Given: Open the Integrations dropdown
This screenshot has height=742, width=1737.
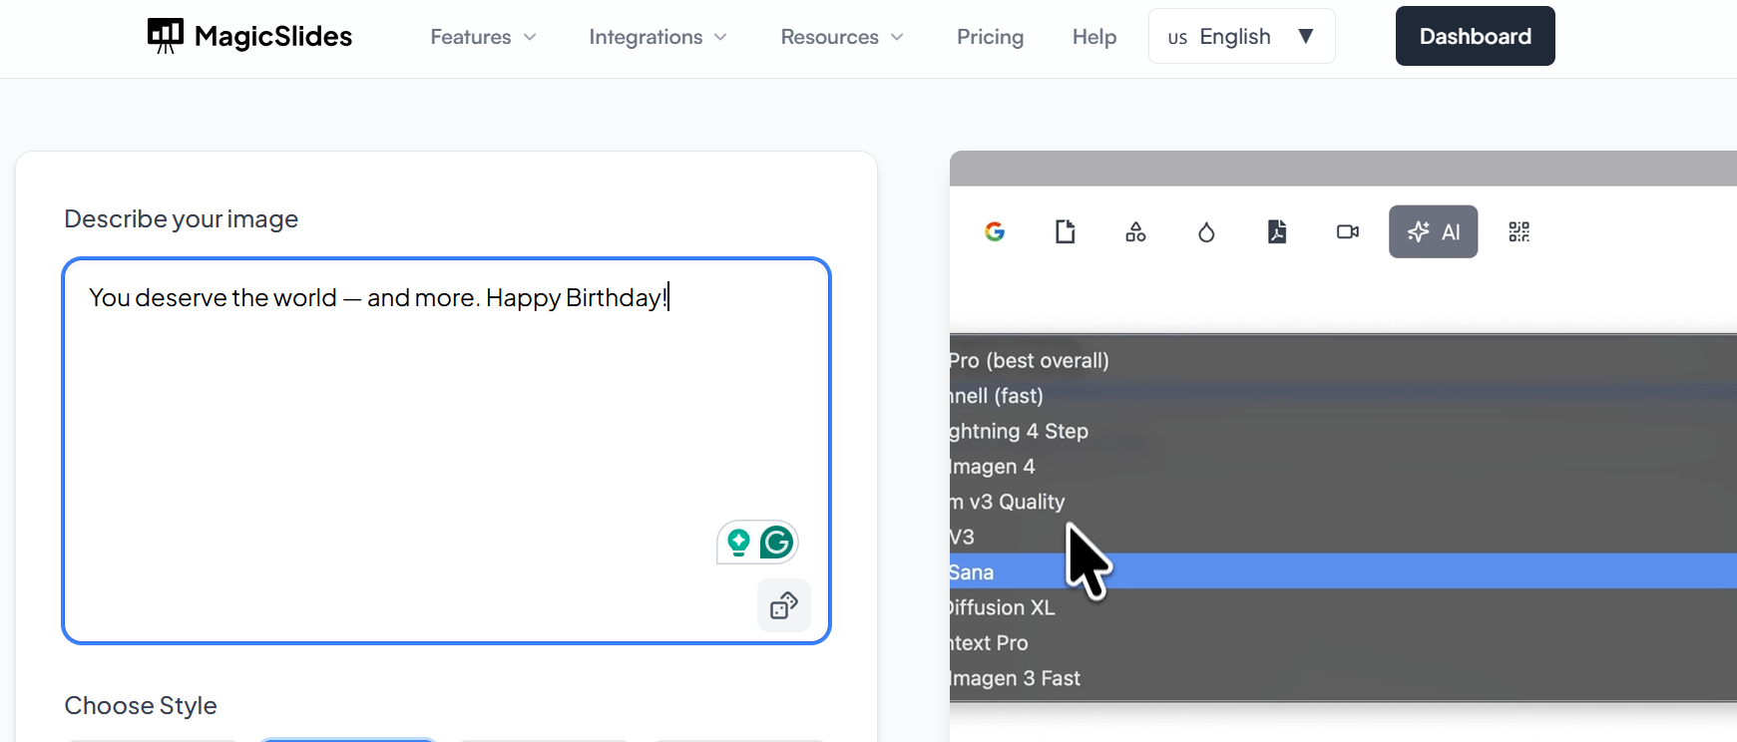Looking at the screenshot, I should tap(657, 37).
